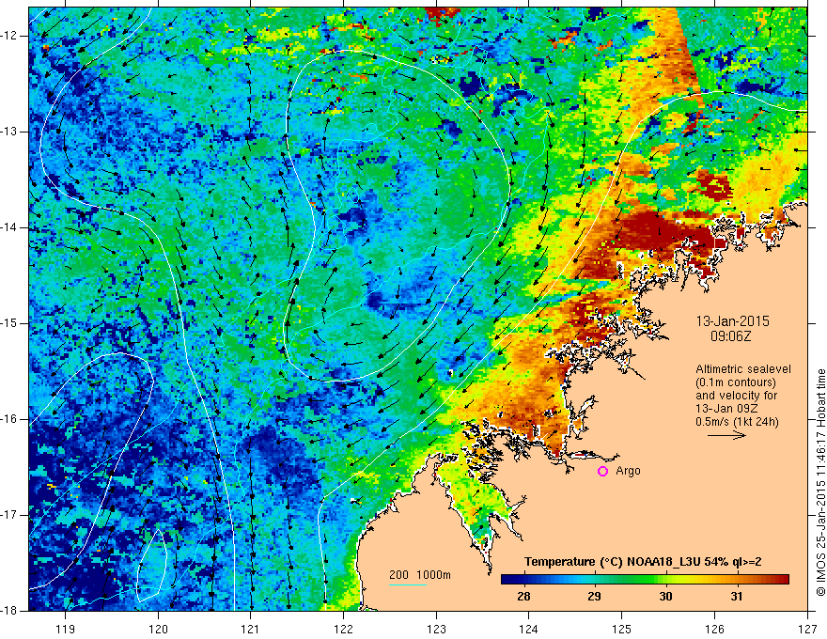Click the '09:06Z' time text
827x639 pixels.
(730, 335)
